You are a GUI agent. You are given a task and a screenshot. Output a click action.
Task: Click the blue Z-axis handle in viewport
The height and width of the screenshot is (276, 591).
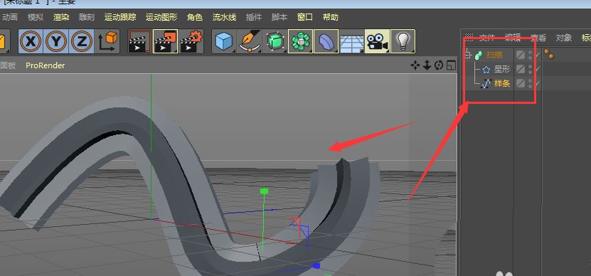(316, 266)
